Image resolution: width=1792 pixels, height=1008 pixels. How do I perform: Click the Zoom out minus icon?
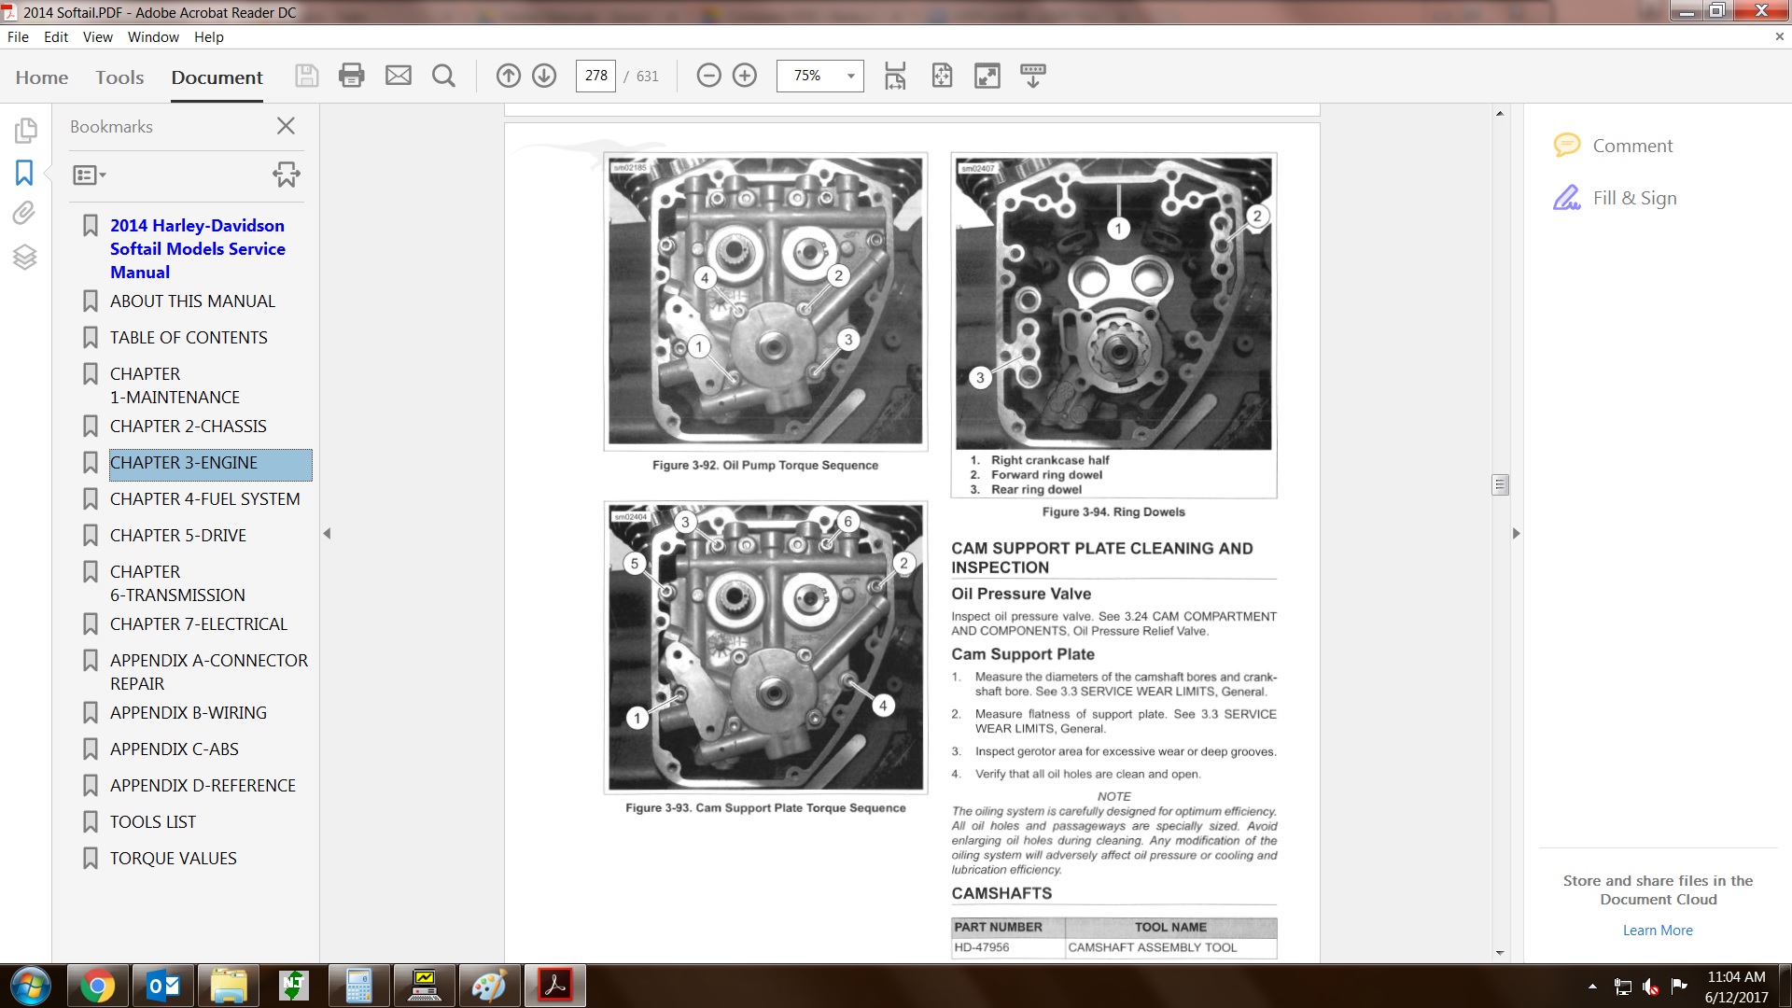[x=709, y=76]
